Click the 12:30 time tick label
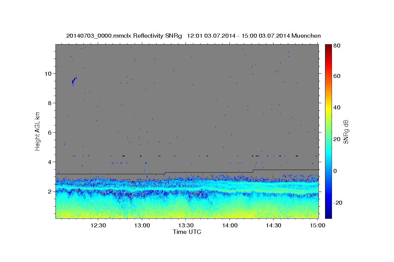This screenshot has width=394, height=262. click(98, 225)
